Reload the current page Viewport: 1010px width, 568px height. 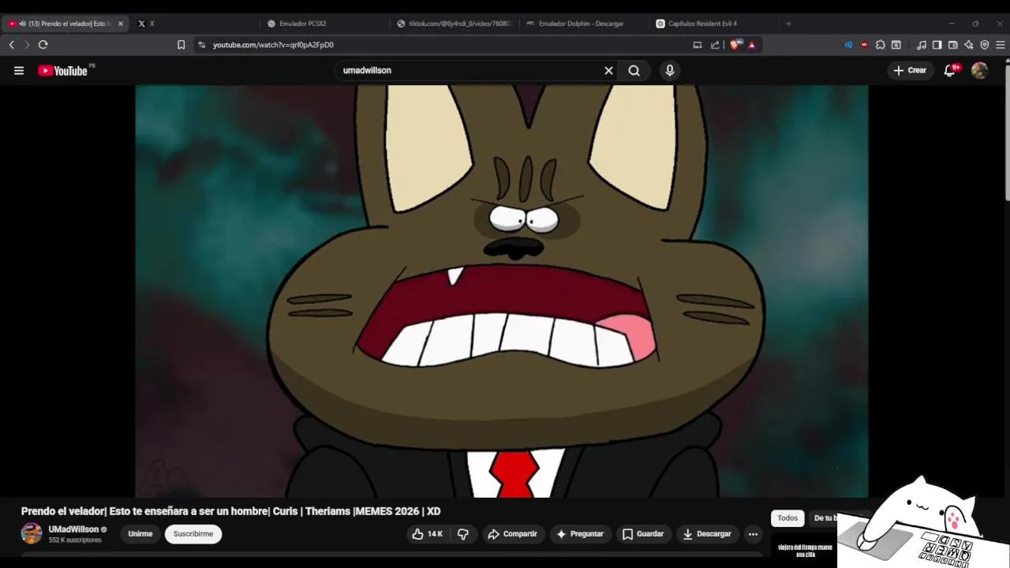coord(43,45)
